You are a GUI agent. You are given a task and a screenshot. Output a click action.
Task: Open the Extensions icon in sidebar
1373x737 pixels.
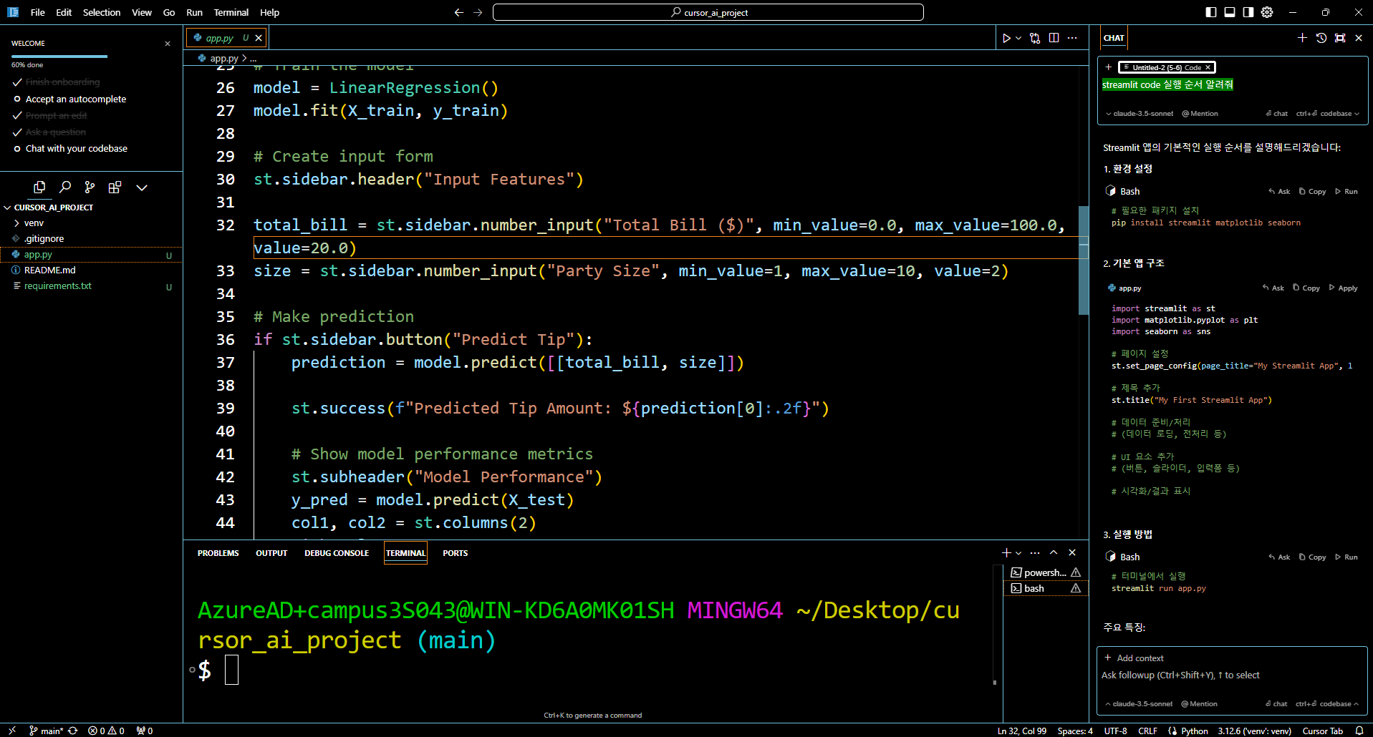115,187
